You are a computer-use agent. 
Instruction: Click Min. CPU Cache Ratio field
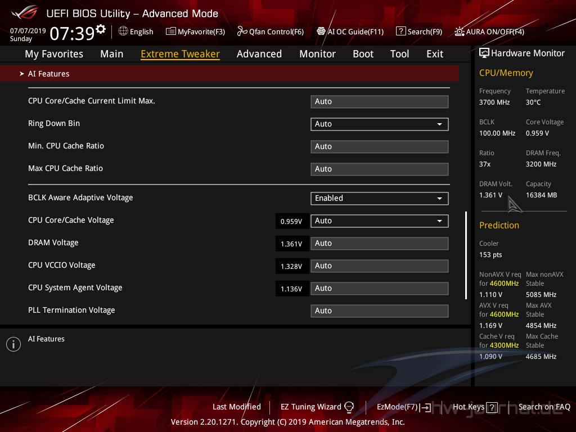(380, 147)
